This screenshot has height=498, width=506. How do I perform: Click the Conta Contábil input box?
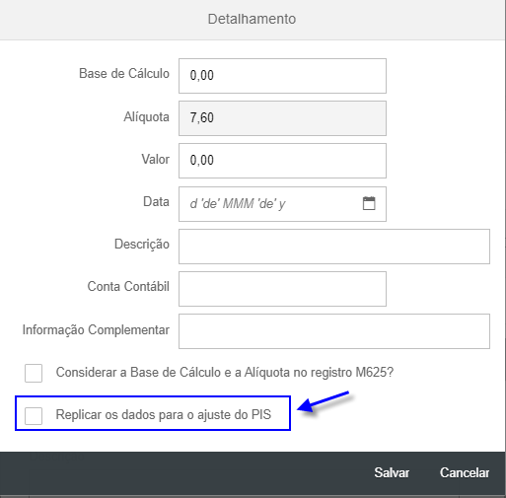click(282, 289)
